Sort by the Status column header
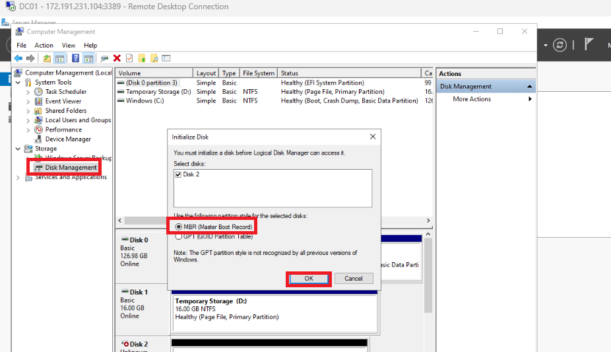 click(x=350, y=73)
